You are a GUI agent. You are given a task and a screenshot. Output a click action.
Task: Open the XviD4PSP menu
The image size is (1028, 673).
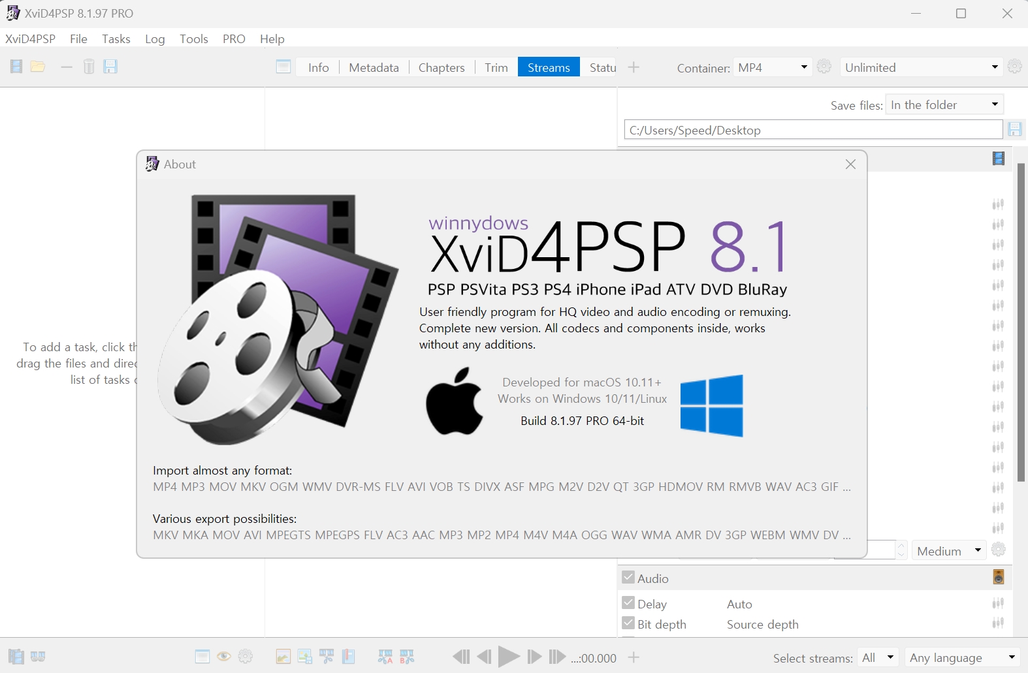30,39
